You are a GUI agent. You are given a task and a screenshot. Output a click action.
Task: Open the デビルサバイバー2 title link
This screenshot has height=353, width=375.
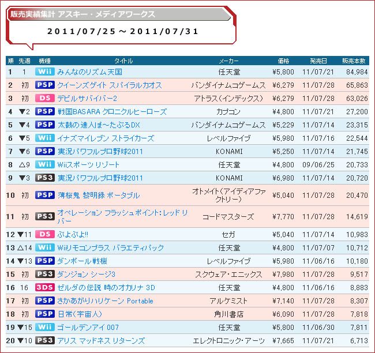coord(87,98)
